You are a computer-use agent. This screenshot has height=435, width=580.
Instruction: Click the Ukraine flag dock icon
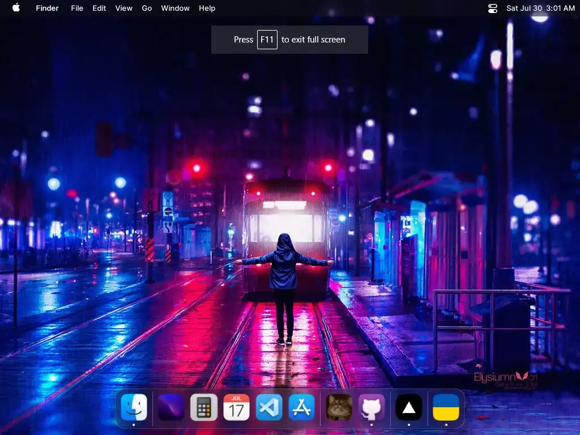pyautogui.click(x=446, y=407)
